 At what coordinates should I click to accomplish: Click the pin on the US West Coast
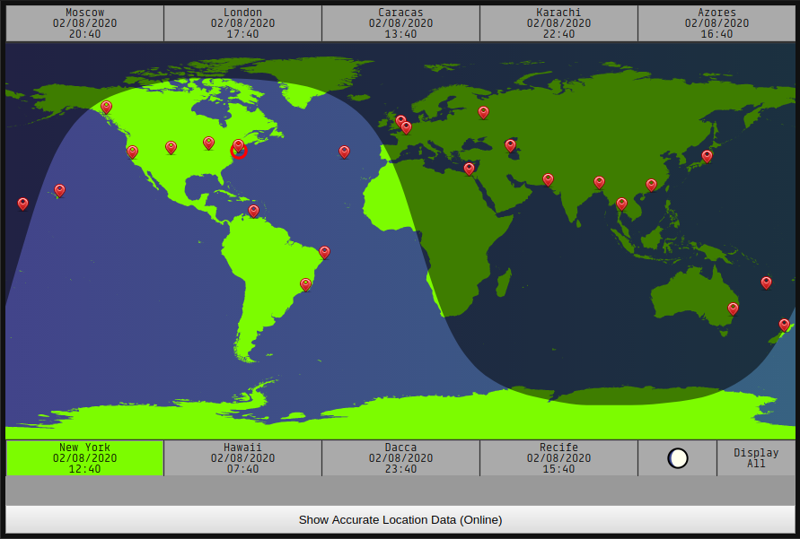tap(132, 152)
